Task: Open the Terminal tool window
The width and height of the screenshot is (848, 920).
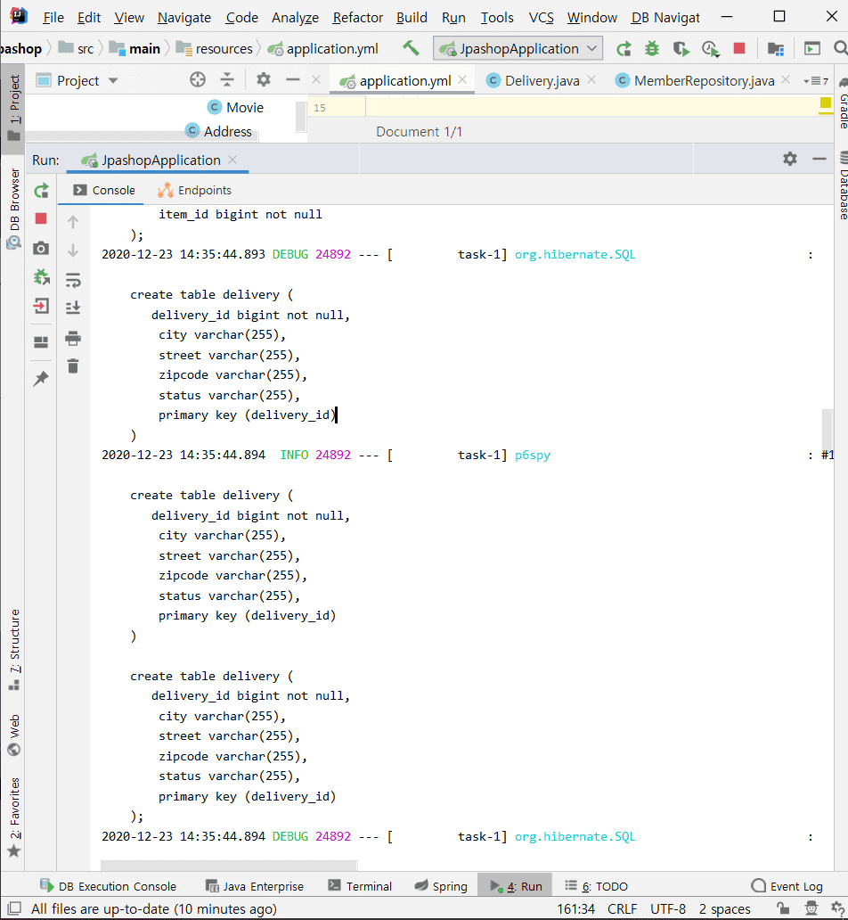Action: click(360, 886)
